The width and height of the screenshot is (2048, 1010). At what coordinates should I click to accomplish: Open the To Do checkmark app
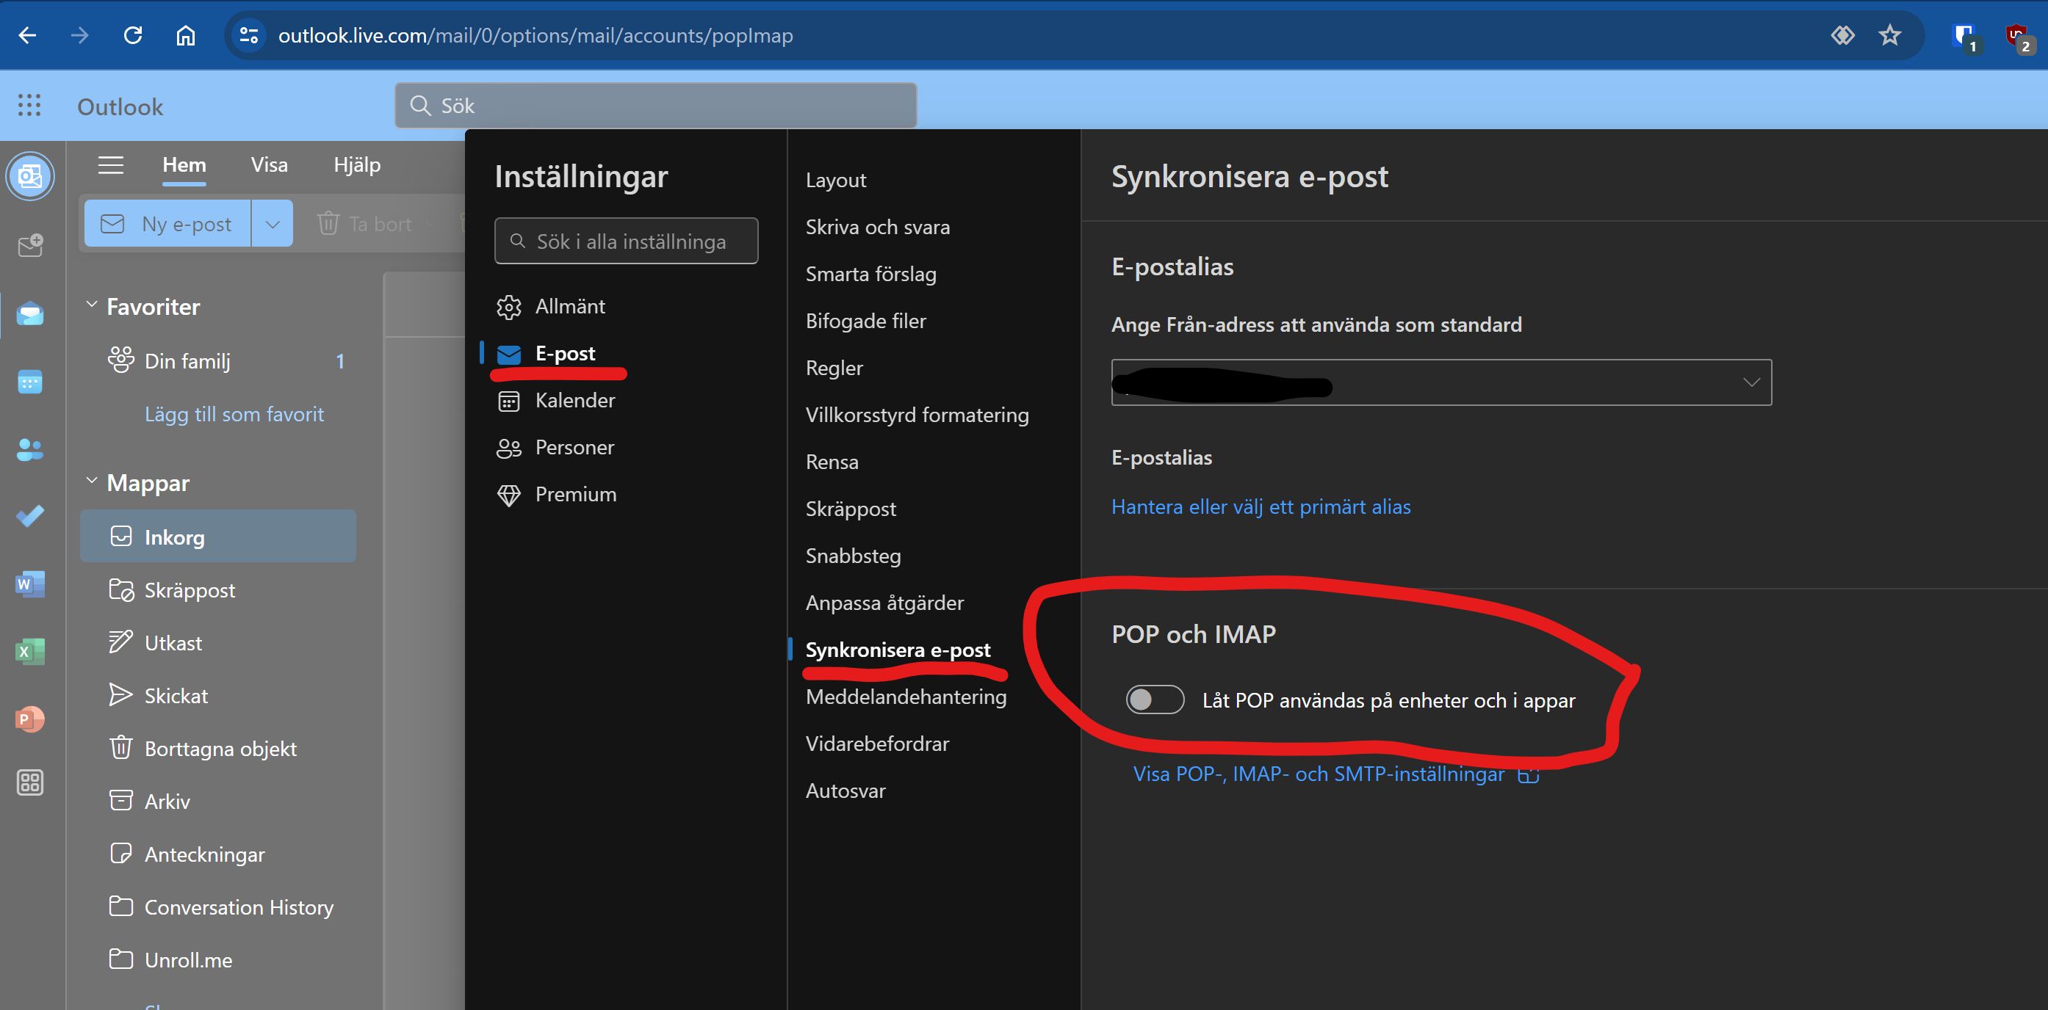click(30, 517)
